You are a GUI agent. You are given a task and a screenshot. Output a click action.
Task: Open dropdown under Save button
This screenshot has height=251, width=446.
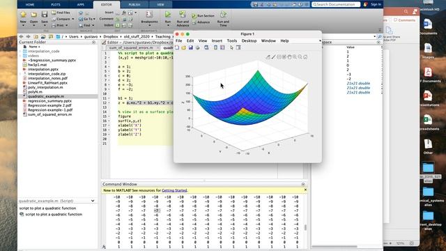tap(45, 26)
